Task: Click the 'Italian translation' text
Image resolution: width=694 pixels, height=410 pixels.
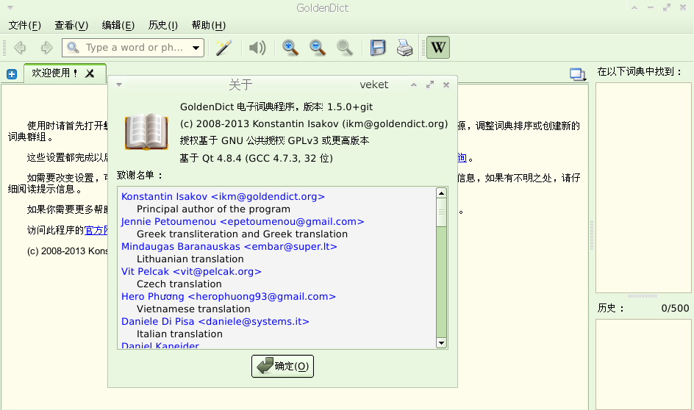Action: tap(179, 334)
